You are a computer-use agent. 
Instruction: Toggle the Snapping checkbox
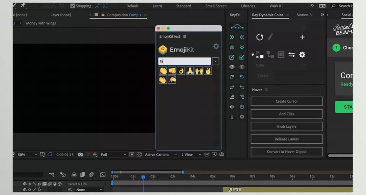(73, 6)
